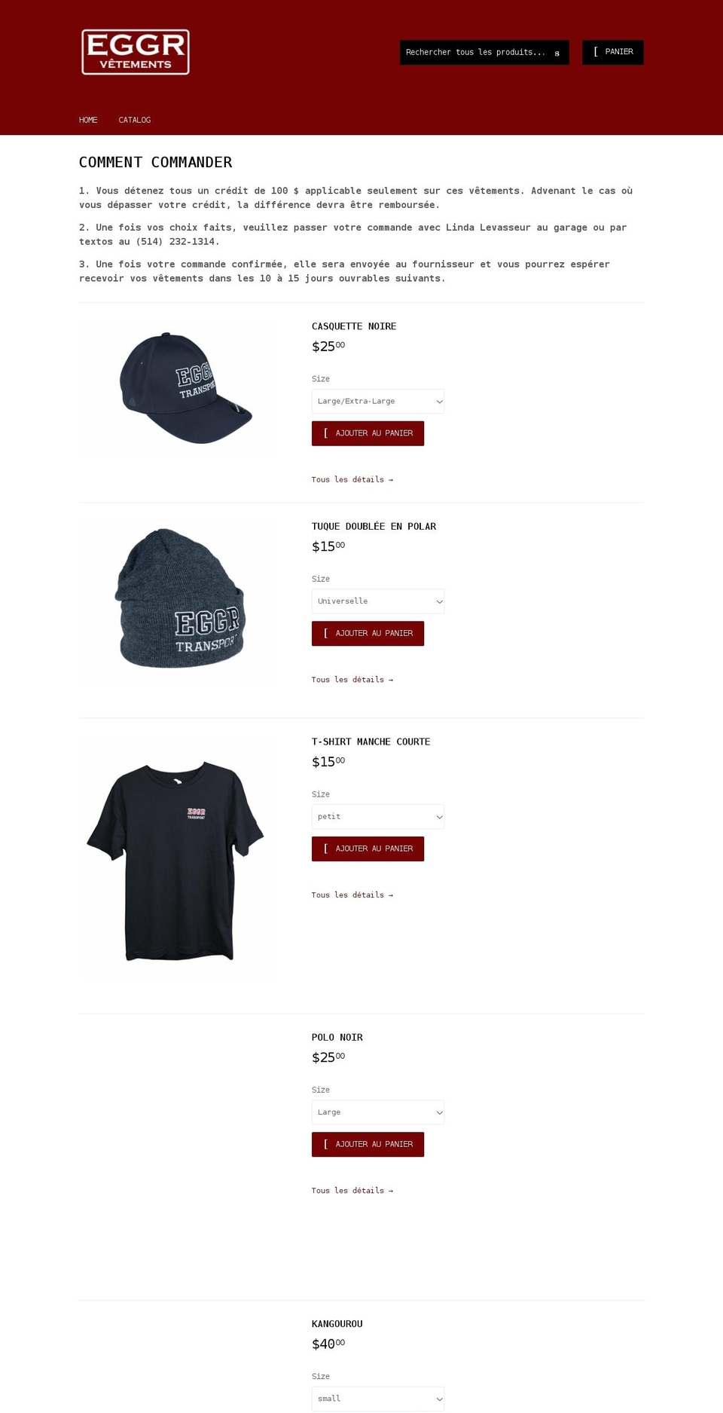Screen dimensions: 723x1413
Task: Expand the Kangourou size dropdown small
Action: (378, 1399)
